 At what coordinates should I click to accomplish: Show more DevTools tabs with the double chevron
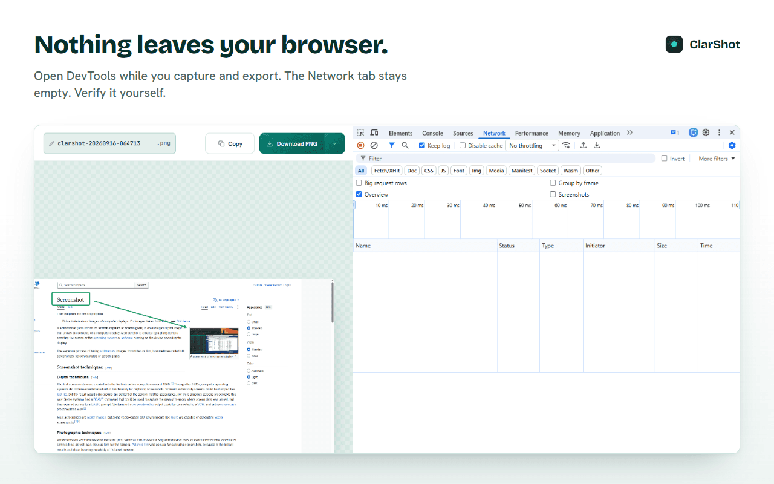629,132
